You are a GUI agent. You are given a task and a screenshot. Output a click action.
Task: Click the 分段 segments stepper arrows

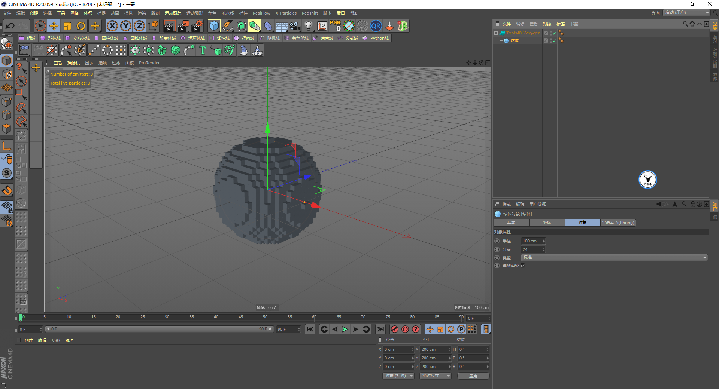point(544,249)
